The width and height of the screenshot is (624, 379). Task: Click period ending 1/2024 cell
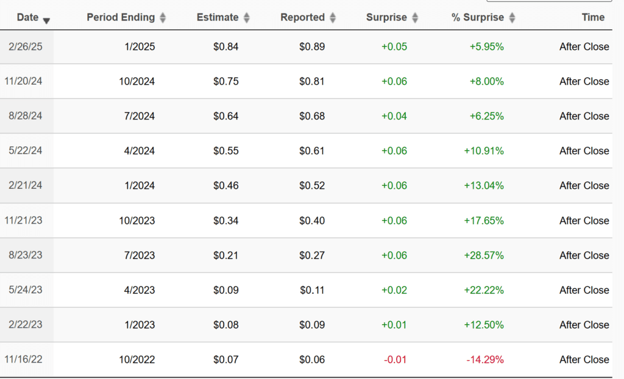[x=140, y=185]
